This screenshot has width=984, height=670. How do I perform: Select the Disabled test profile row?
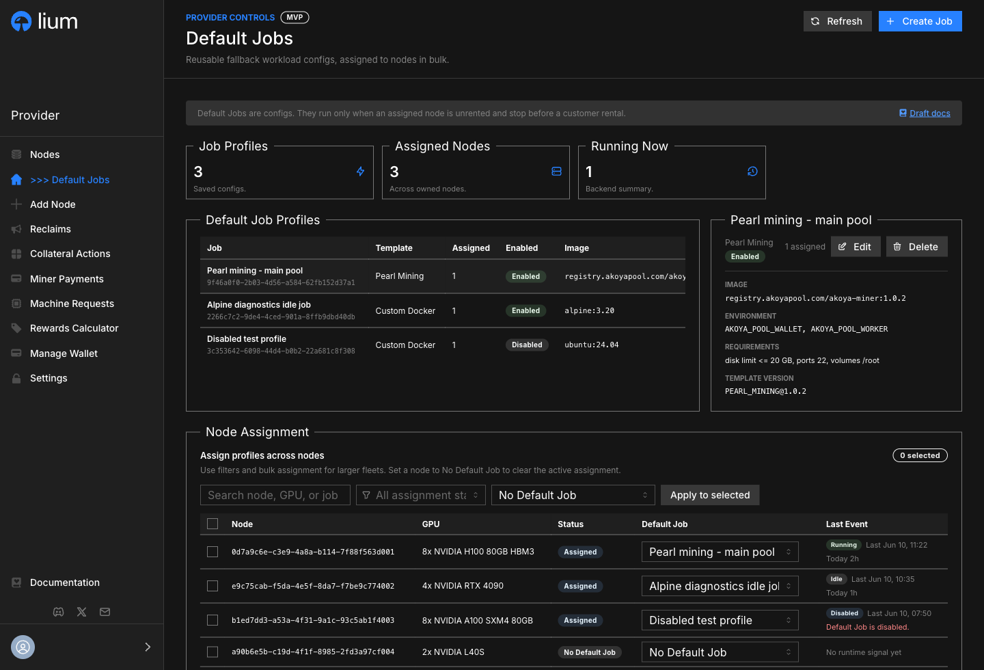[x=443, y=345]
